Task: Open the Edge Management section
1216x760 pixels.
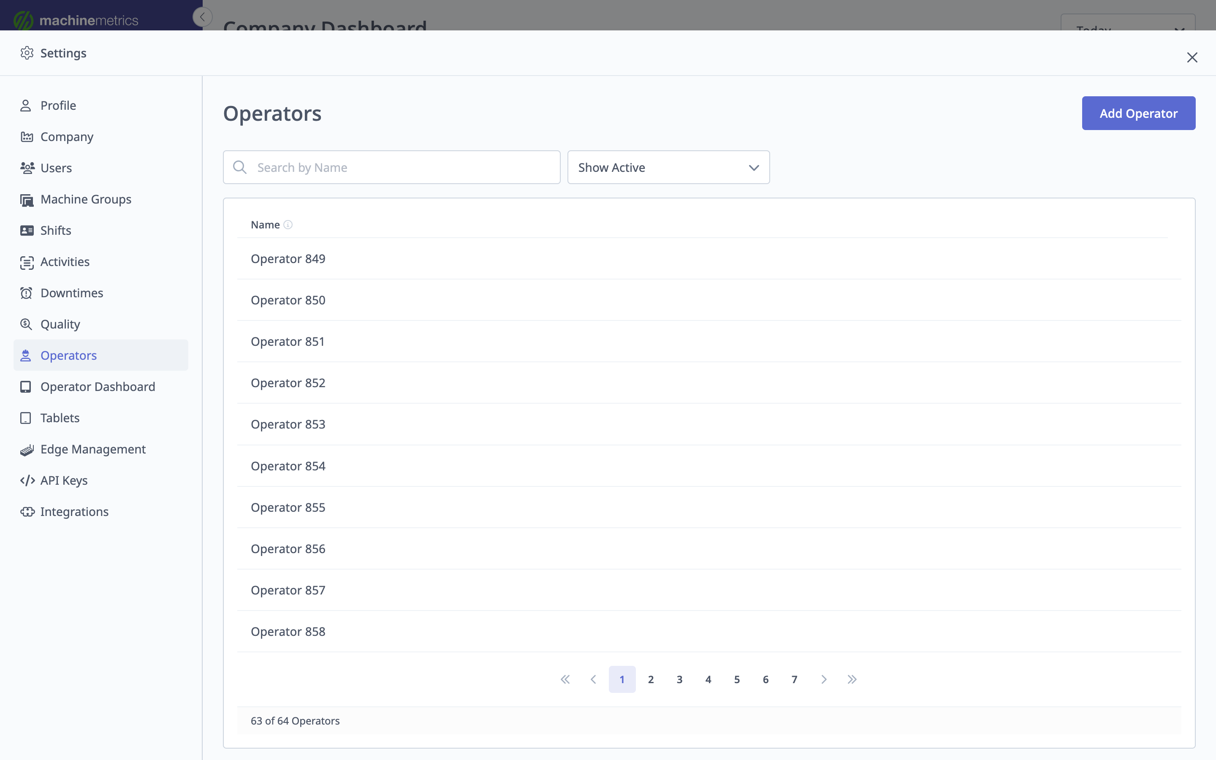Action: click(100, 449)
